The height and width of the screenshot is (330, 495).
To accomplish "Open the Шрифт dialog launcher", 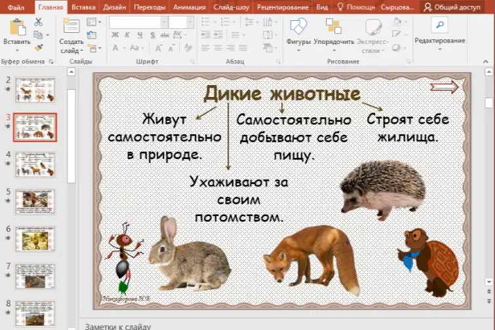I will tap(192, 62).
